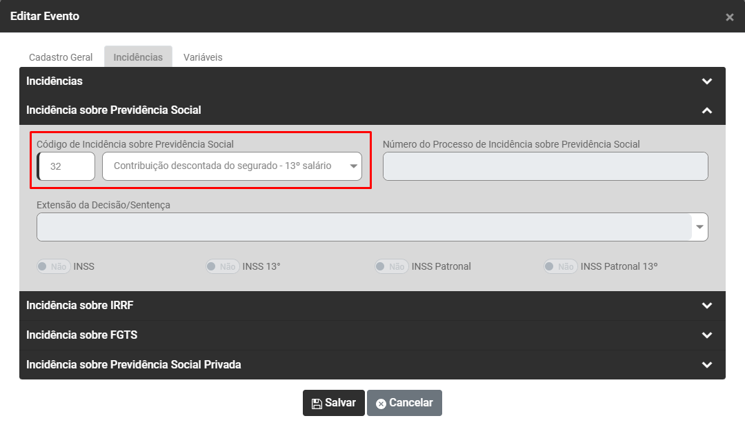Viewport: 745px width, 425px height.
Task: Expand Incidência sobre FGTS section
Action: coord(706,335)
